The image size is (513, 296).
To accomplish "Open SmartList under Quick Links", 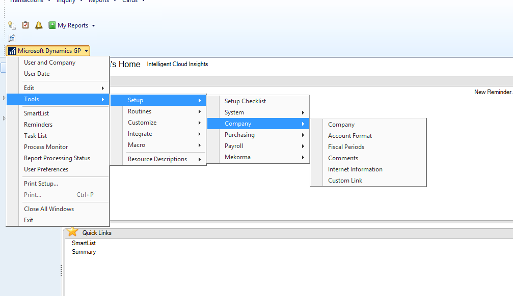I will click(x=84, y=243).
